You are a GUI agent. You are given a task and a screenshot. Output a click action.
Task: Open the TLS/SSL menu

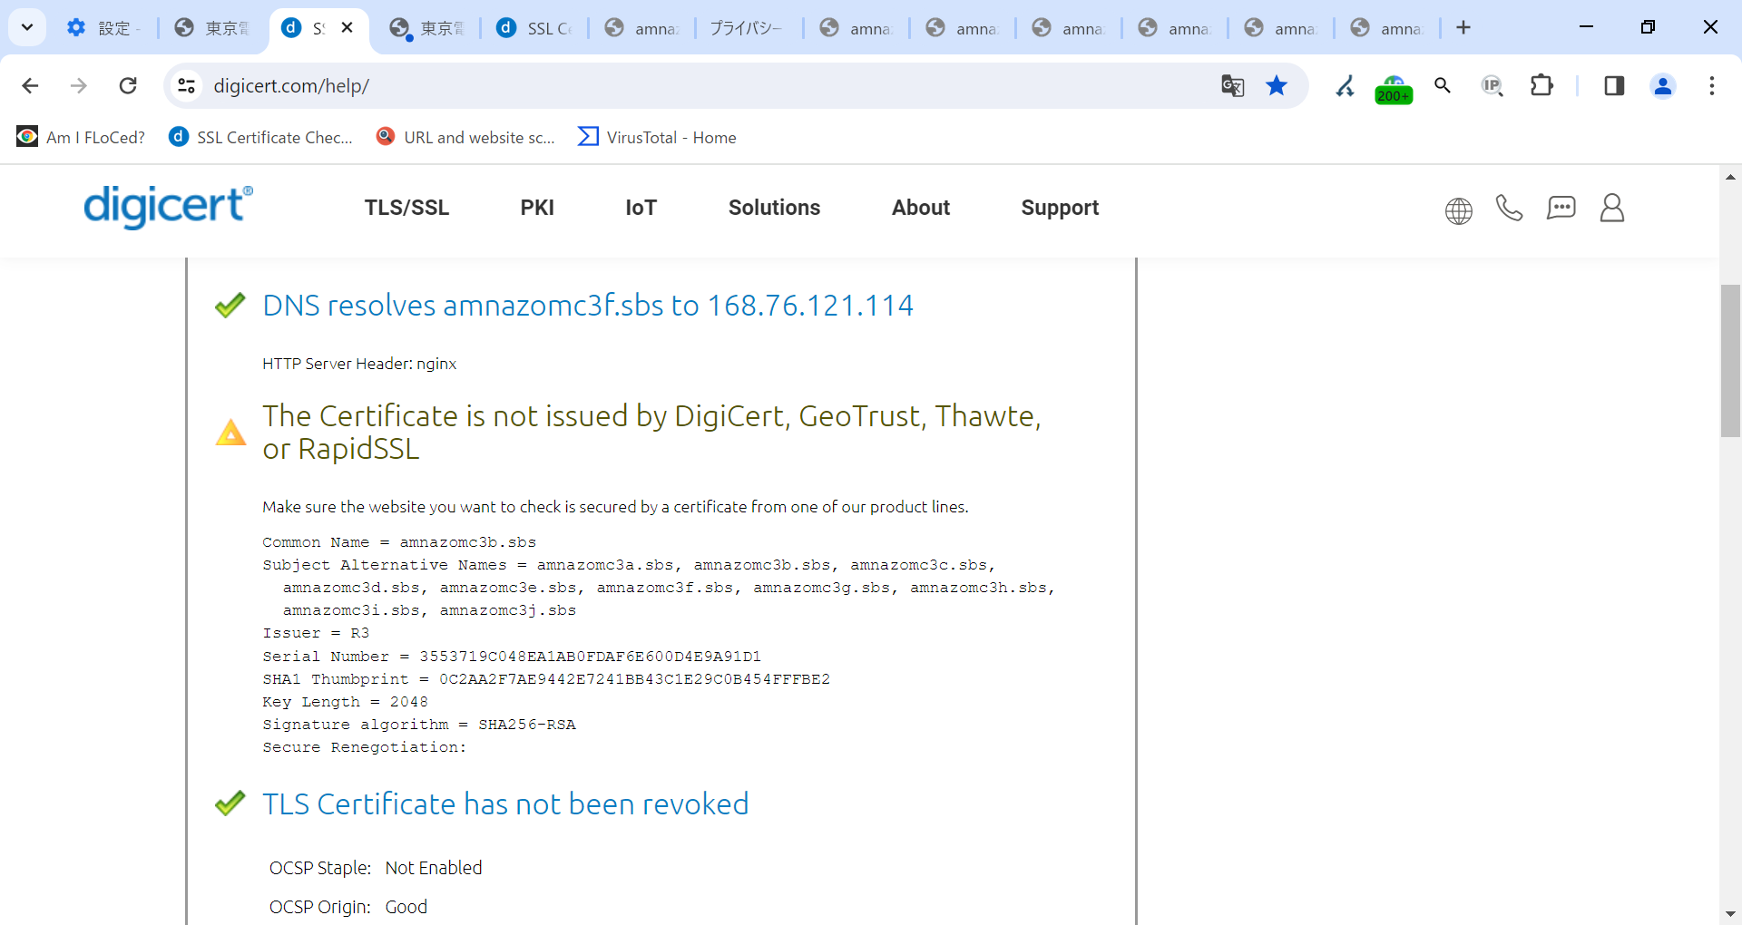point(406,208)
